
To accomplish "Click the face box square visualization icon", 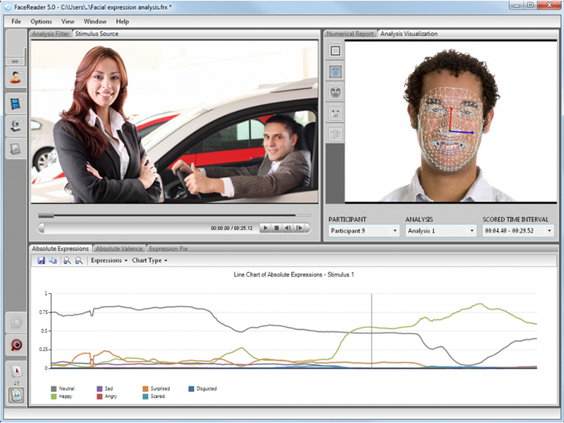I will (336, 51).
